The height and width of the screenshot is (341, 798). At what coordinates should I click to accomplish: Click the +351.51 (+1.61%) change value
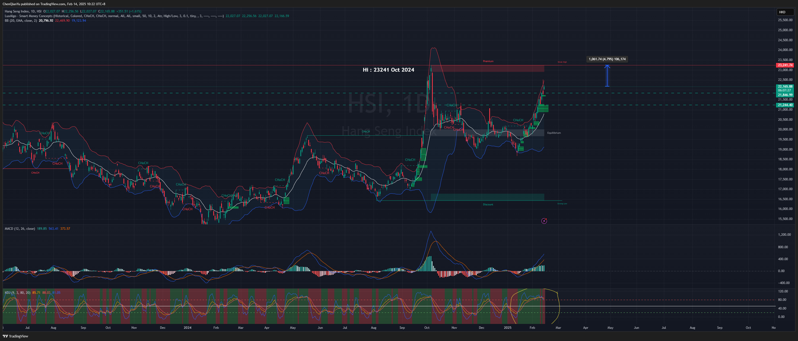click(129, 11)
